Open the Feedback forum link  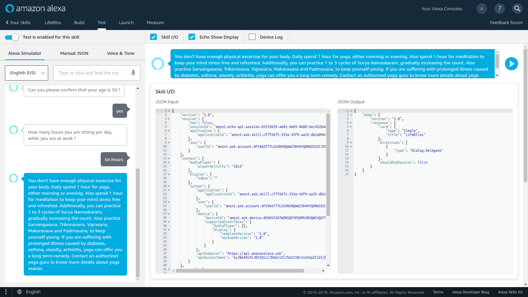pyautogui.click(x=506, y=23)
